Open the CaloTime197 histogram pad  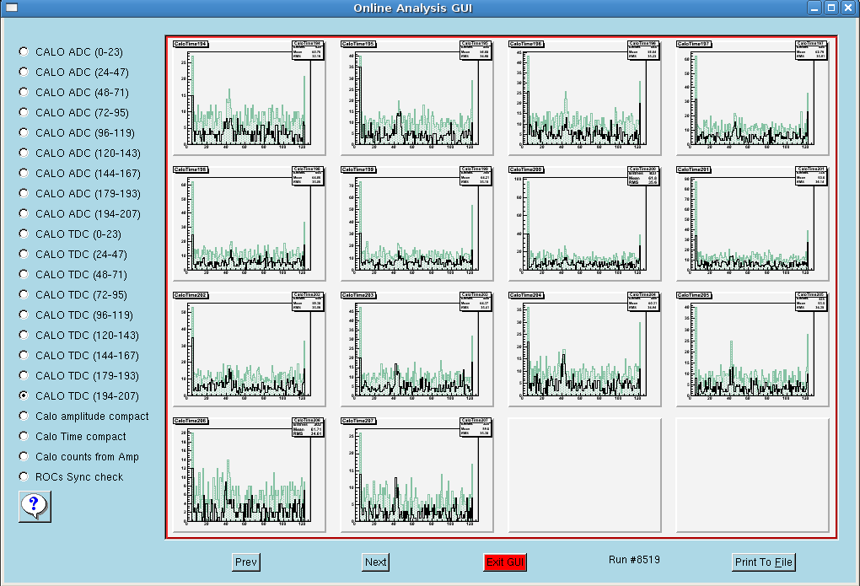pos(752,98)
